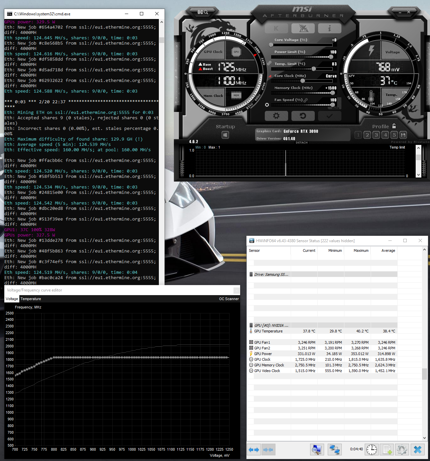The image size is (430, 461).
Task: Open Afterburner settings gear button
Action: click(x=276, y=116)
